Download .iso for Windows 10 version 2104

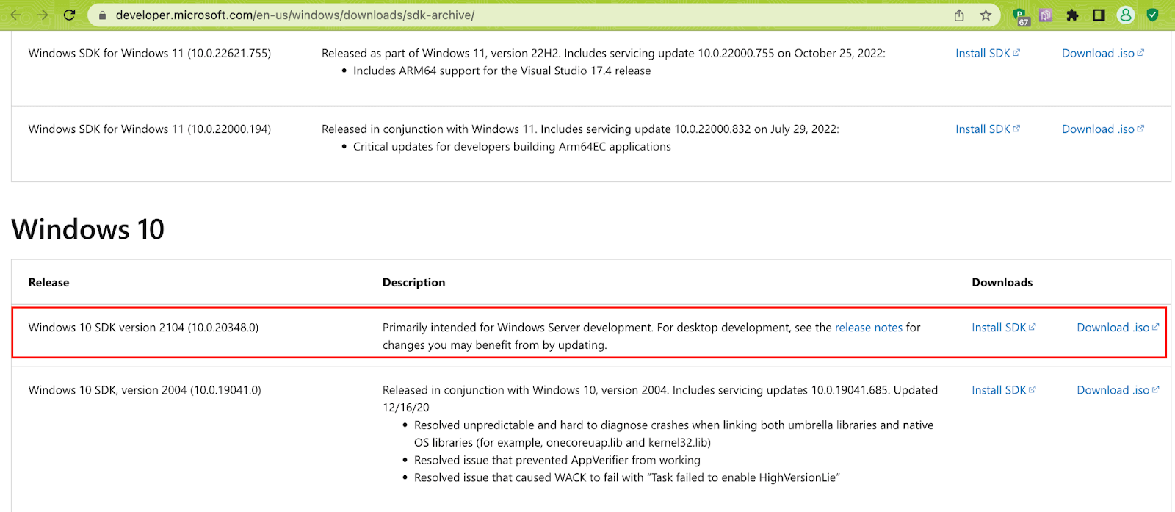point(1118,328)
